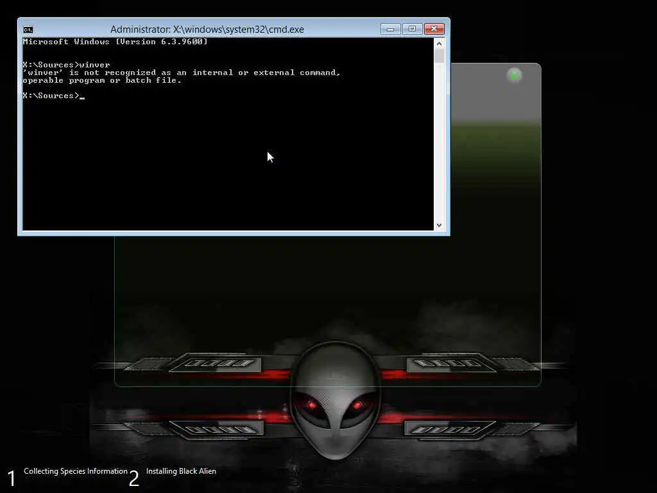Click the 'winver' is not recognized error line

(x=182, y=73)
